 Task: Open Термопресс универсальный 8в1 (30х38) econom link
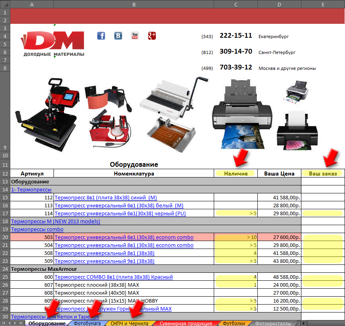tap(124, 245)
